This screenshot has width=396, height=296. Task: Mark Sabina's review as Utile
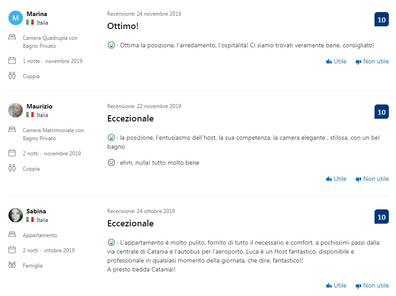336,285
